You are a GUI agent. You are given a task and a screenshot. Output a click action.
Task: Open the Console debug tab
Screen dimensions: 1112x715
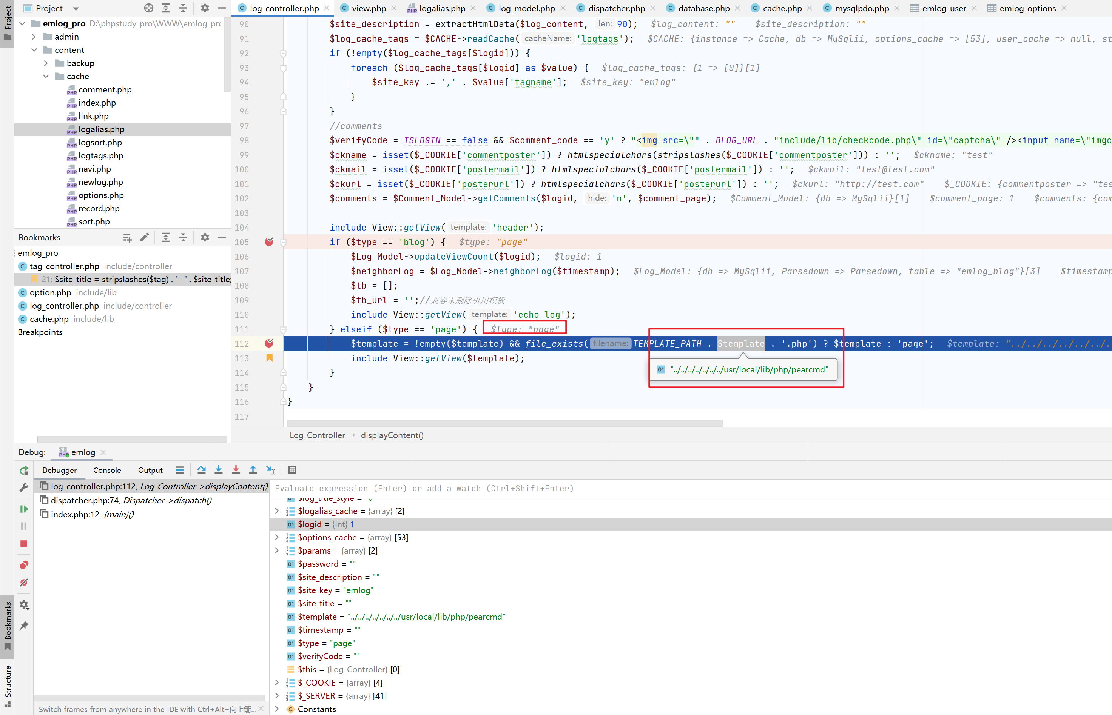click(x=107, y=470)
